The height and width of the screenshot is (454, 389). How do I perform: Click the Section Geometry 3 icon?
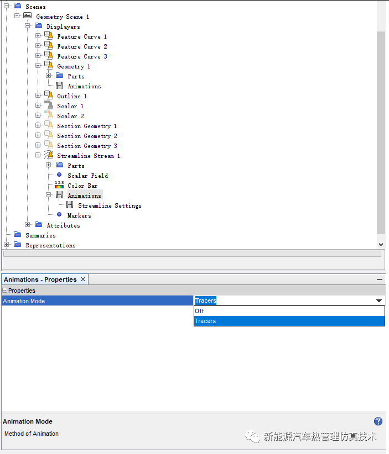(x=49, y=145)
